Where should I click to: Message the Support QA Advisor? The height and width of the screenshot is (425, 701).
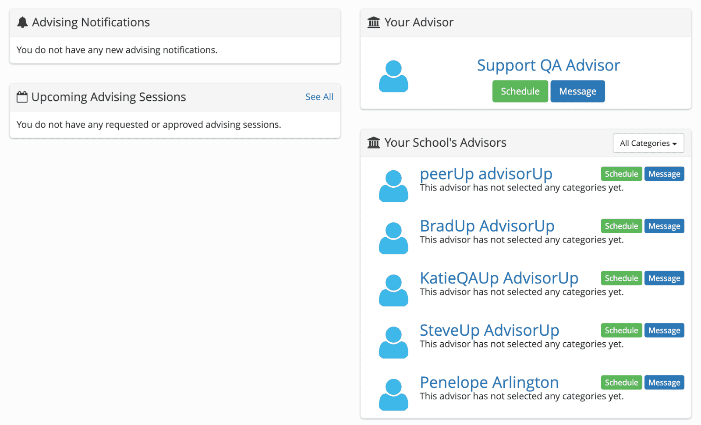(577, 91)
